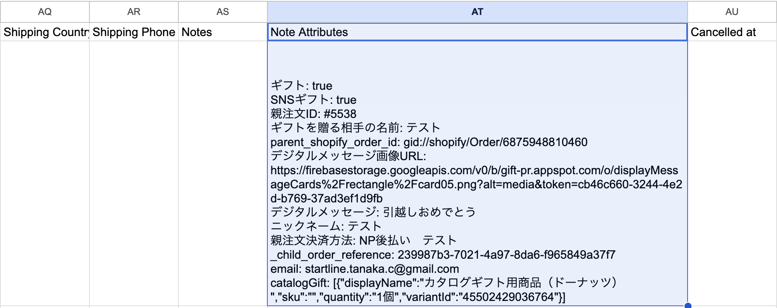
Task: Select the "Note Attributes" header cell
Action: (x=477, y=32)
